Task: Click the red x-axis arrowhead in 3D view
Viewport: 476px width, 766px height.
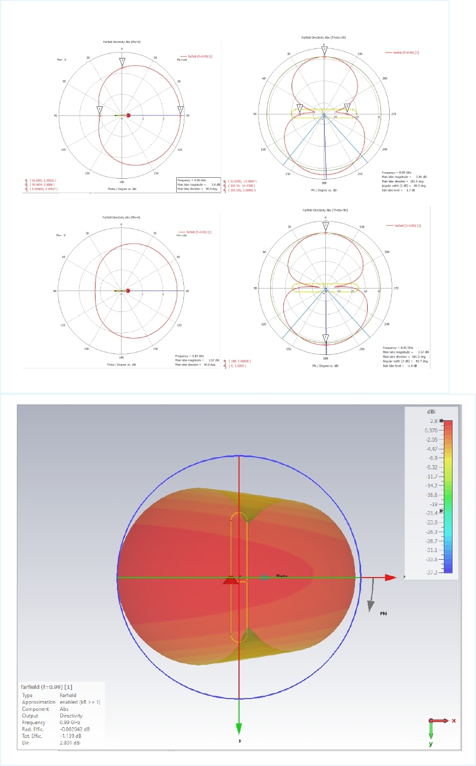Action: point(391,577)
